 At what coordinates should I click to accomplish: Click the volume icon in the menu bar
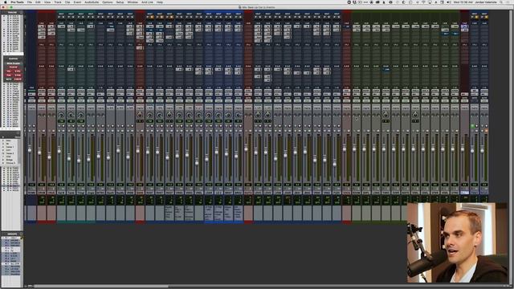448,2
